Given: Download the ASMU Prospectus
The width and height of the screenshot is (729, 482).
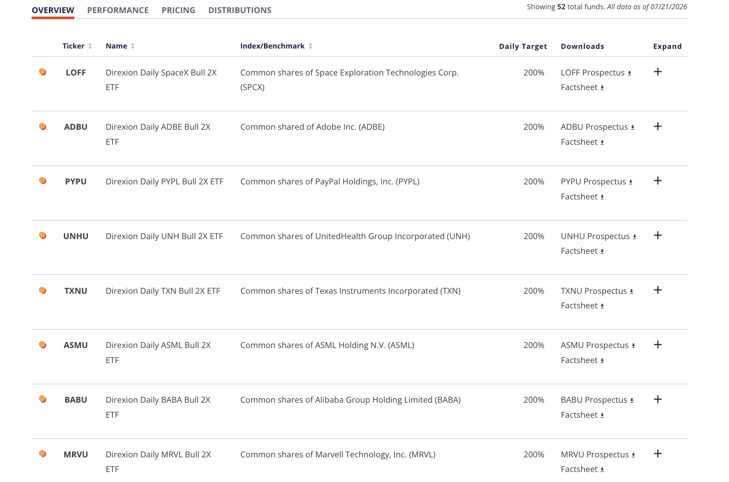Looking at the screenshot, I should pyautogui.click(x=598, y=345).
